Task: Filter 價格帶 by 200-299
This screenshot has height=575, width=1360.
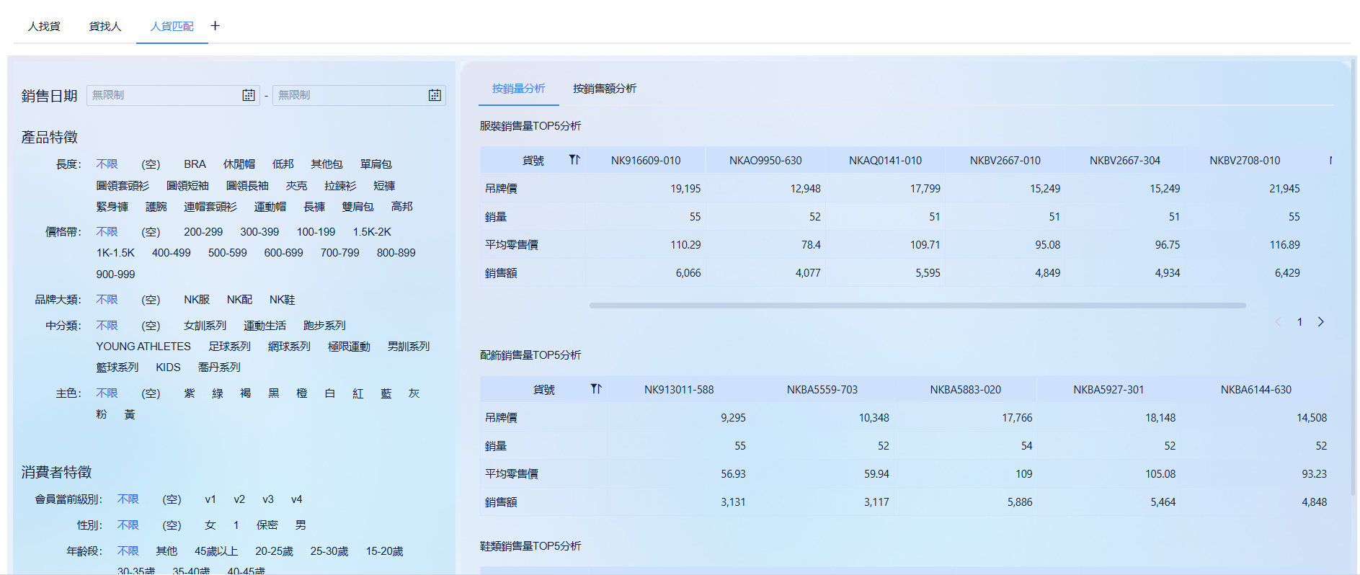Action: point(203,232)
